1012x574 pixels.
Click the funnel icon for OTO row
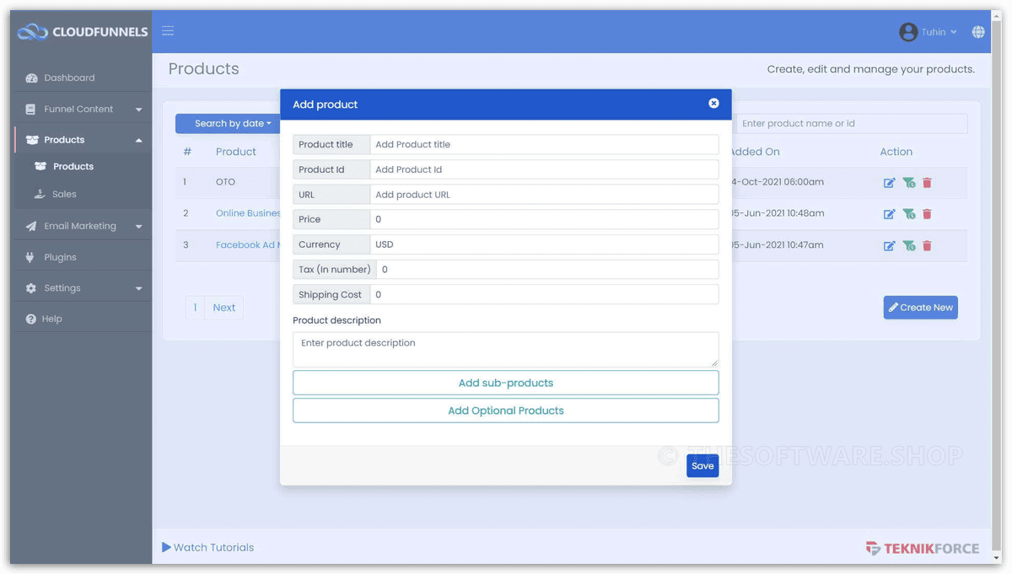point(908,182)
